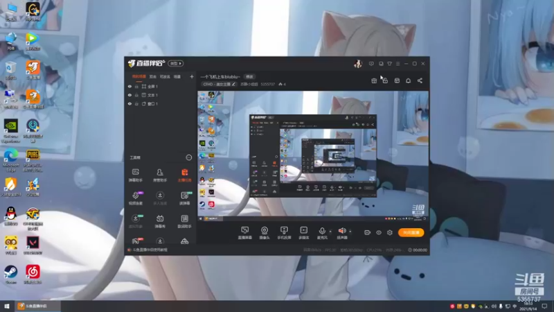Image resolution: width=554 pixels, height=312 pixels.
Task: Open the 斗鱼直播伴侣使用教程 link
Action: [150, 250]
